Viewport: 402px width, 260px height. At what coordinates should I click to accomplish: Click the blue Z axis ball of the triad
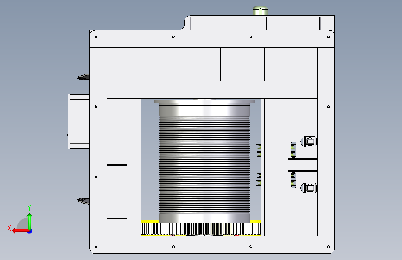pyautogui.click(x=30, y=231)
